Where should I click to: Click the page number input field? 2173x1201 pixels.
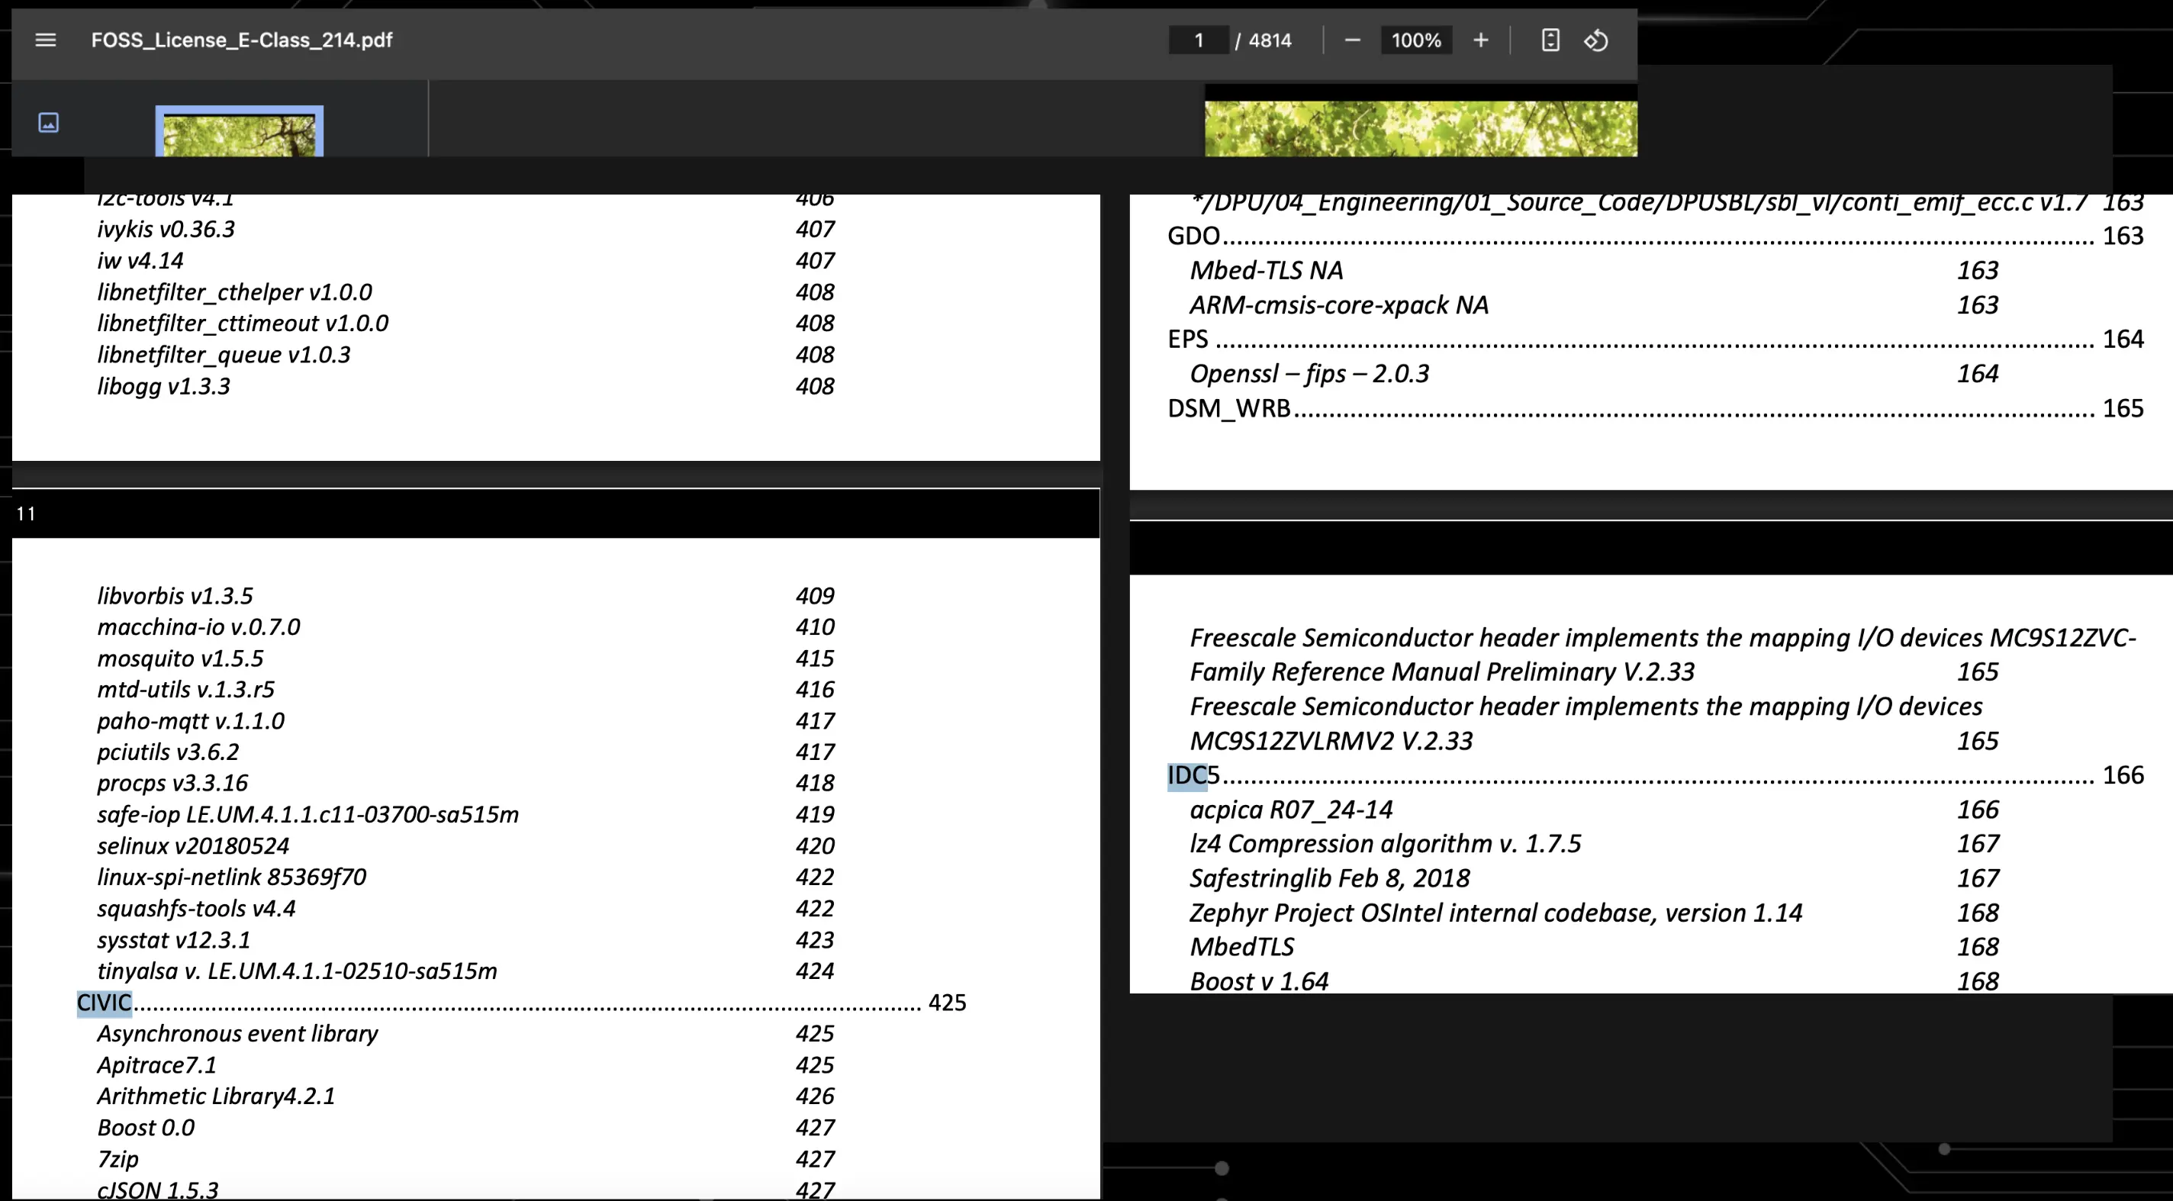click(x=1198, y=40)
